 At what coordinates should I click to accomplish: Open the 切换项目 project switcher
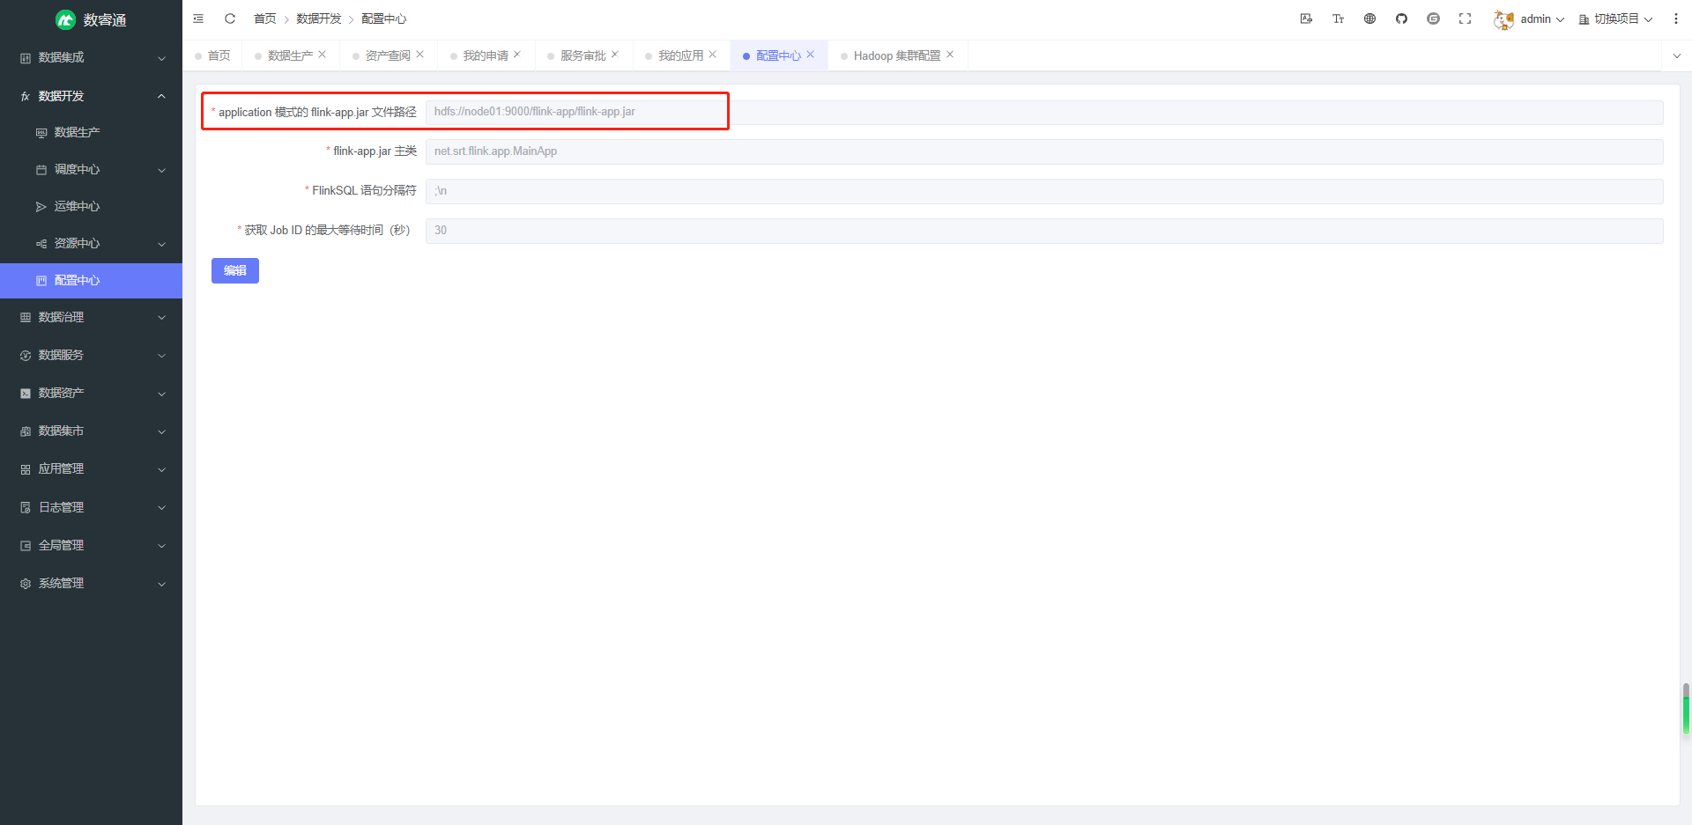[x=1615, y=19]
